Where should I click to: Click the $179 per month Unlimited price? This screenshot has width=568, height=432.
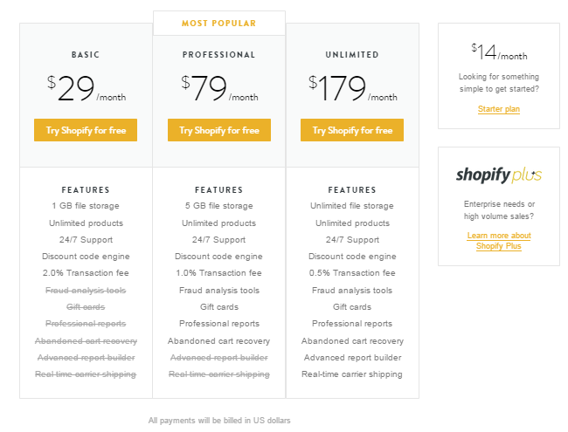352,88
